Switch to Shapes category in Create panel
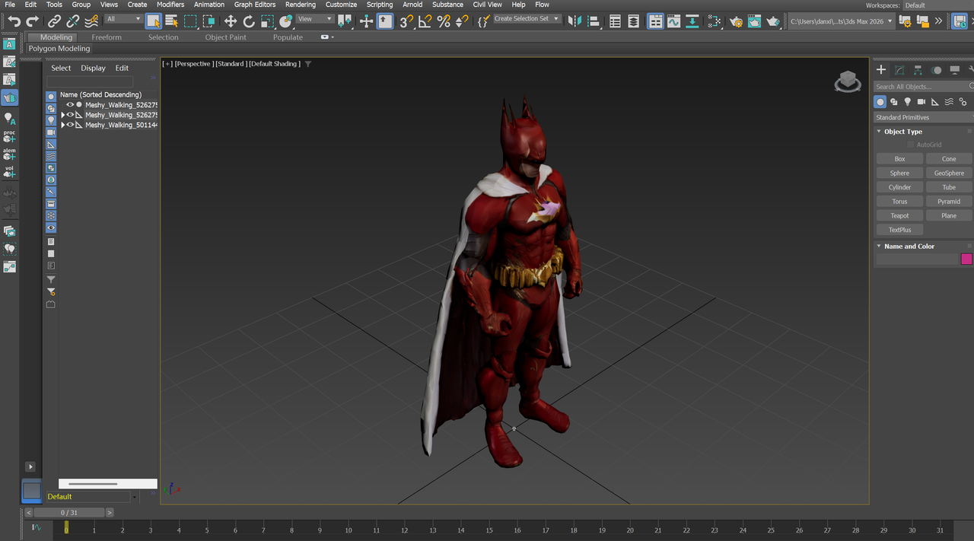 click(894, 101)
